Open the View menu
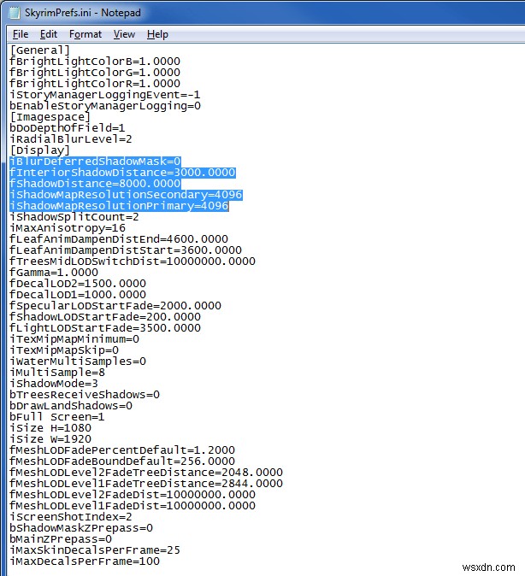Screen dimensions: 525x576 coord(124,34)
